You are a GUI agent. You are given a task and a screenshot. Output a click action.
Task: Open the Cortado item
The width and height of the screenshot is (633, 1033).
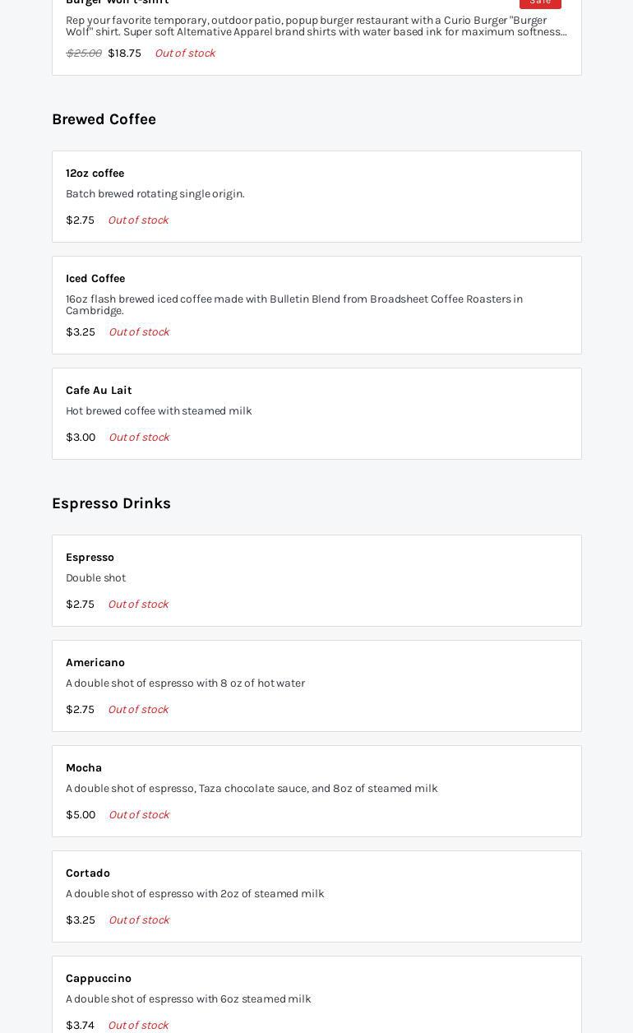[88, 873]
